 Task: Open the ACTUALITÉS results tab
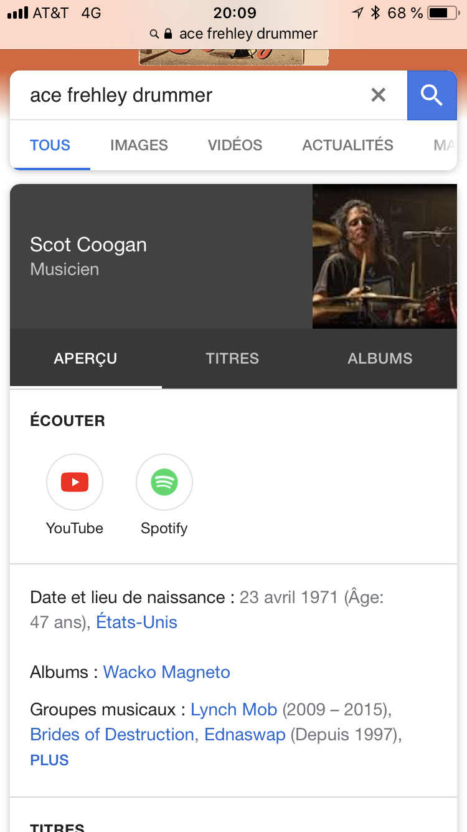[347, 145]
